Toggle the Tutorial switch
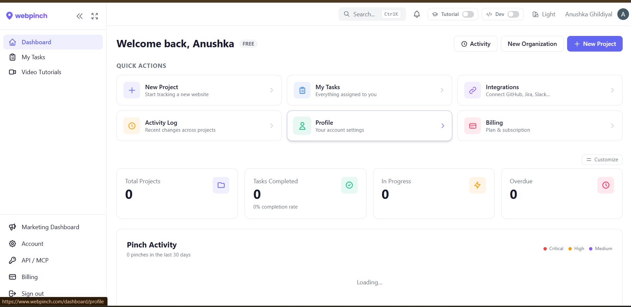This screenshot has width=631, height=307. click(x=468, y=14)
